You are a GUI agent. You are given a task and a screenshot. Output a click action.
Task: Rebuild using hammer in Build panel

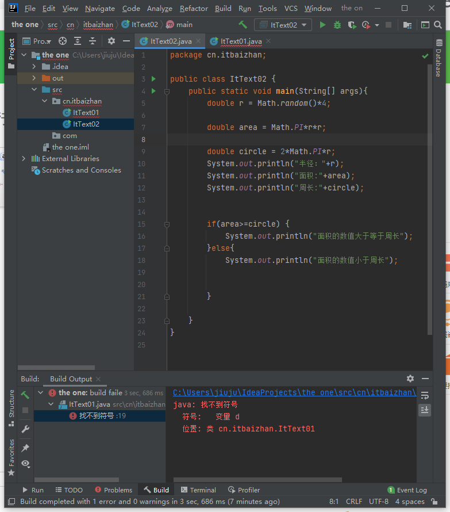(x=25, y=395)
